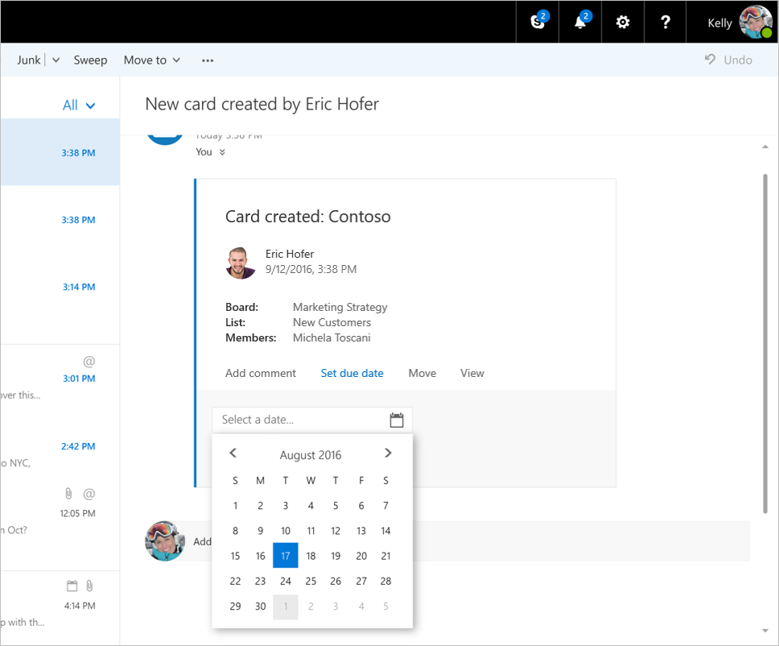Open the Junk dropdown arrow
The width and height of the screenshot is (779, 646).
[56, 60]
